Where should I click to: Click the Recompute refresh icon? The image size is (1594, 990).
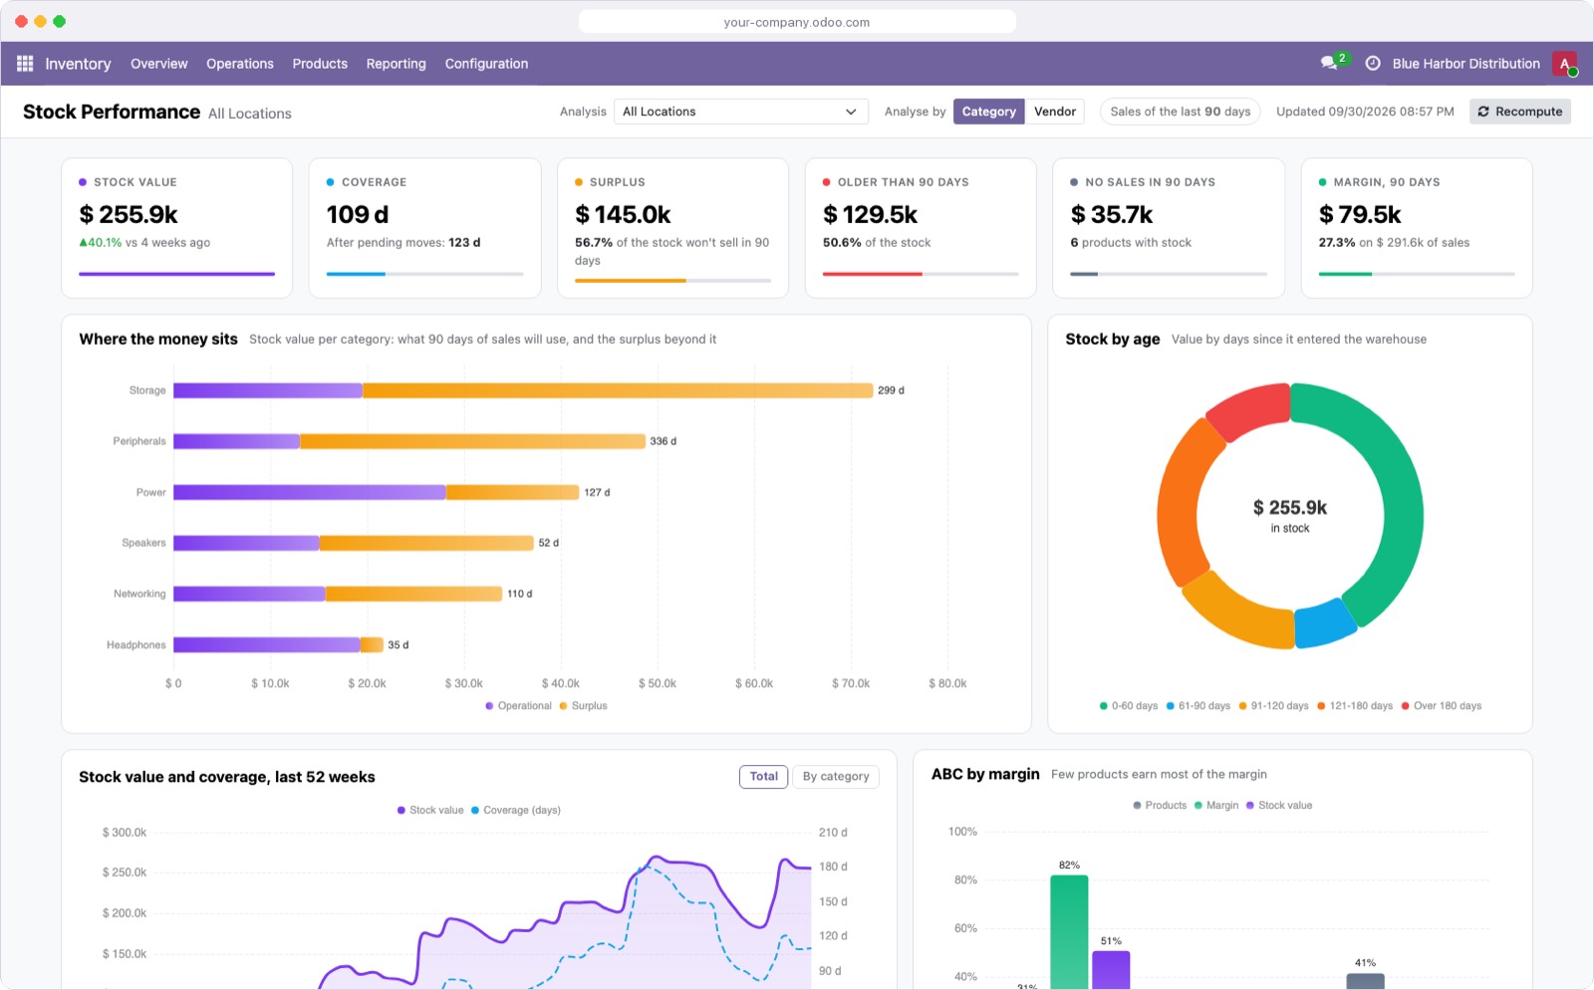pos(1483,112)
